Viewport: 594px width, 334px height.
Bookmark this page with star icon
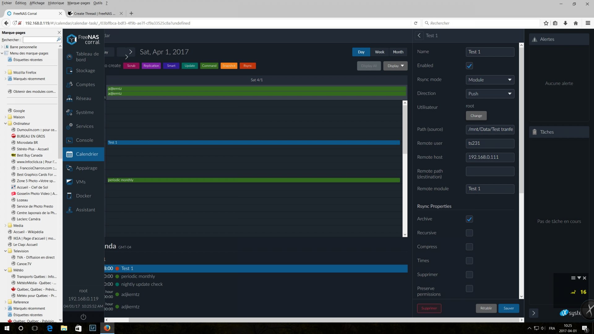546,23
